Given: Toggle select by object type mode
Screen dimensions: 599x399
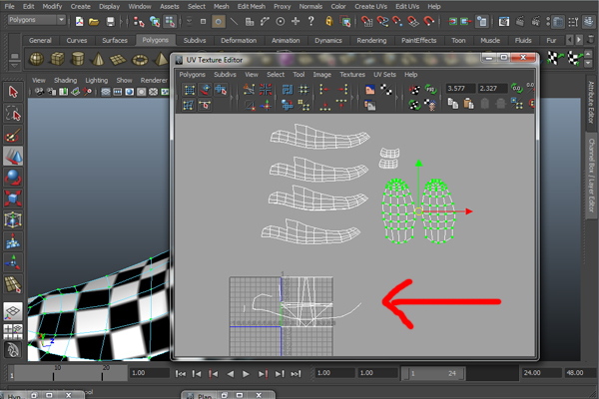Looking at the screenshot, I should point(155,22).
